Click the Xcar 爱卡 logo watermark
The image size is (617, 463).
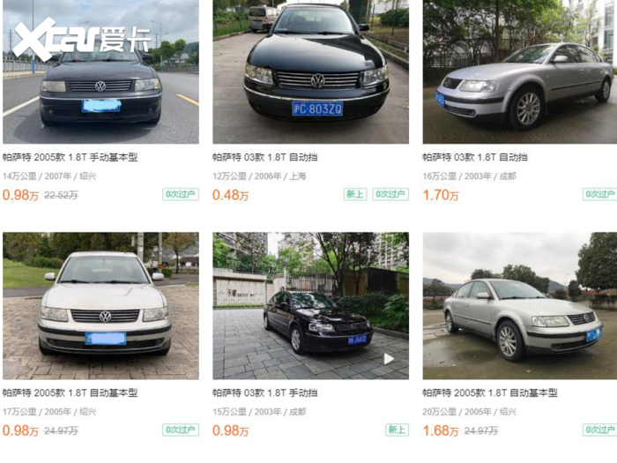coord(82,40)
